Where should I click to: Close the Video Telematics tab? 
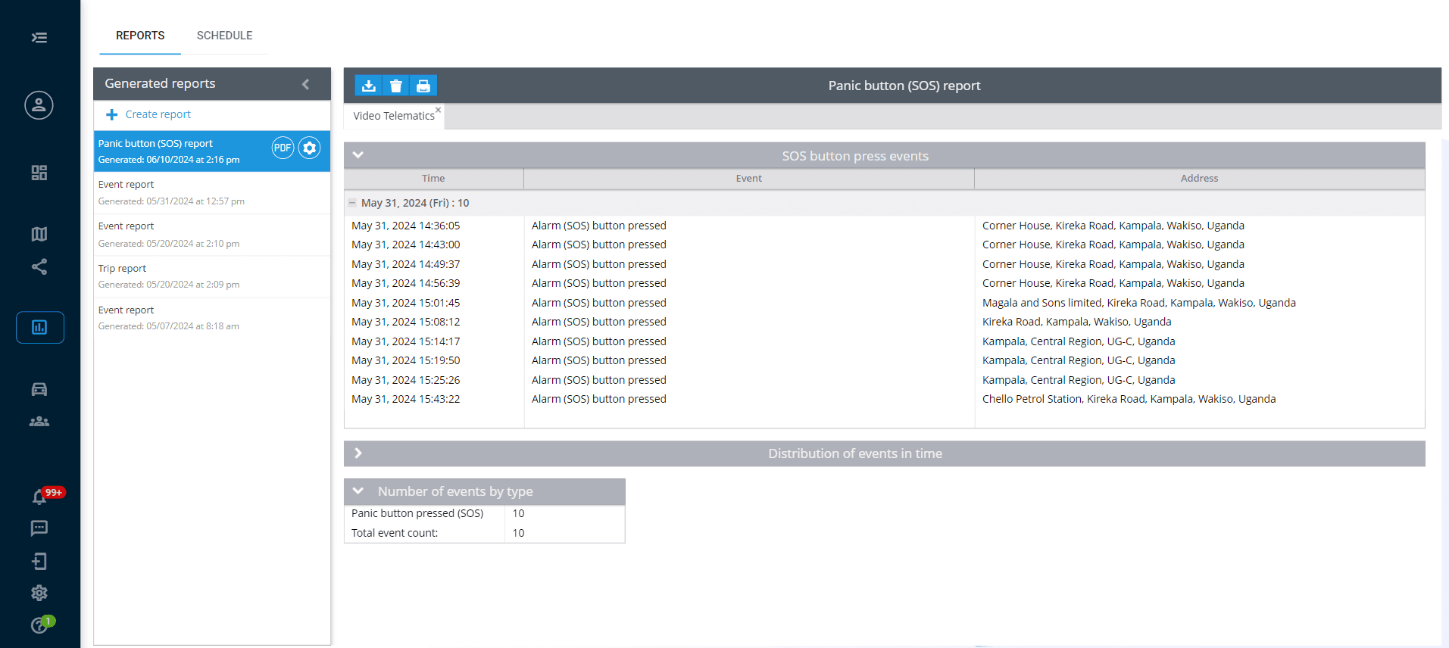[x=438, y=110]
